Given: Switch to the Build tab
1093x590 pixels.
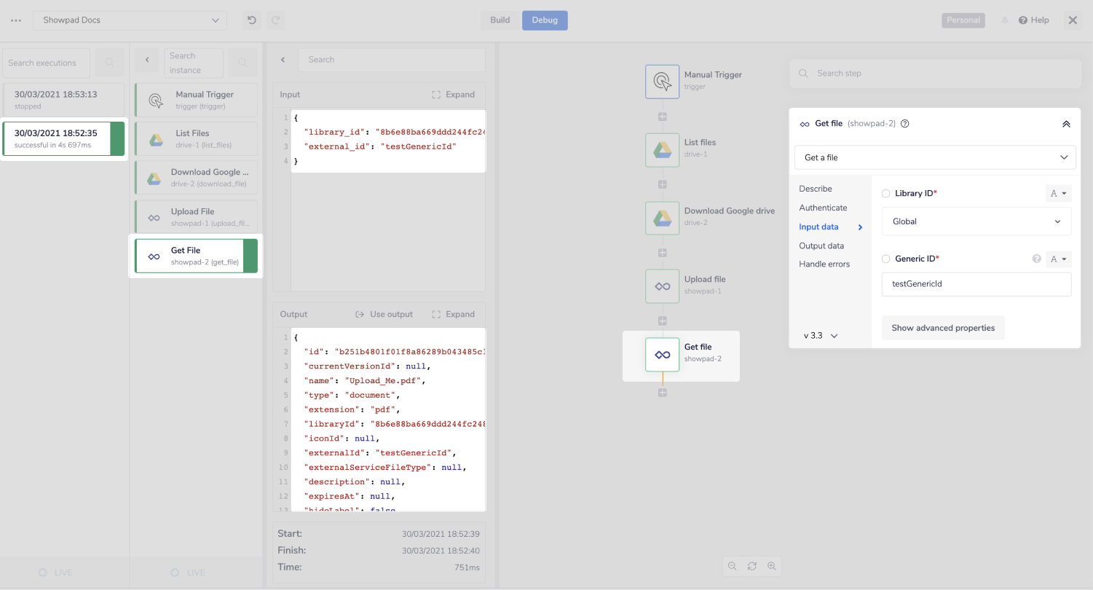Looking at the screenshot, I should click(499, 20).
